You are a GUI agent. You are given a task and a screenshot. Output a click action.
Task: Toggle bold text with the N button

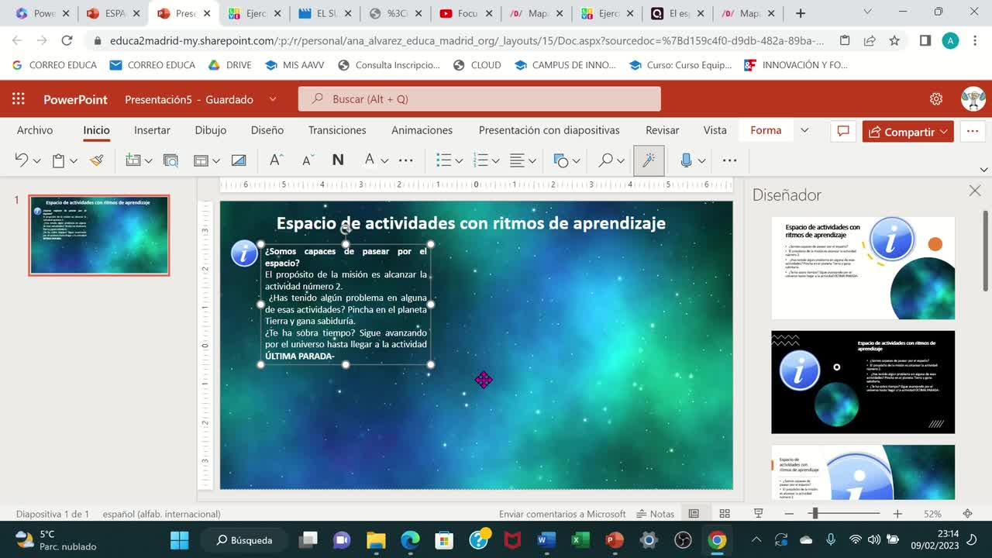[338, 160]
